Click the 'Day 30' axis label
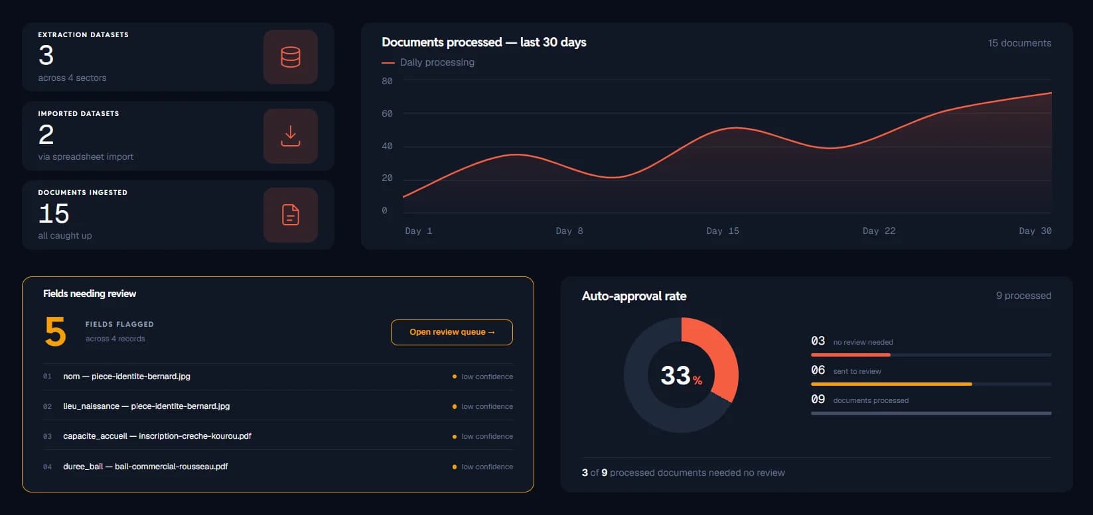Image resolution: width=1093 pixels, height=515 pixels. click(x=1035, y=231)
